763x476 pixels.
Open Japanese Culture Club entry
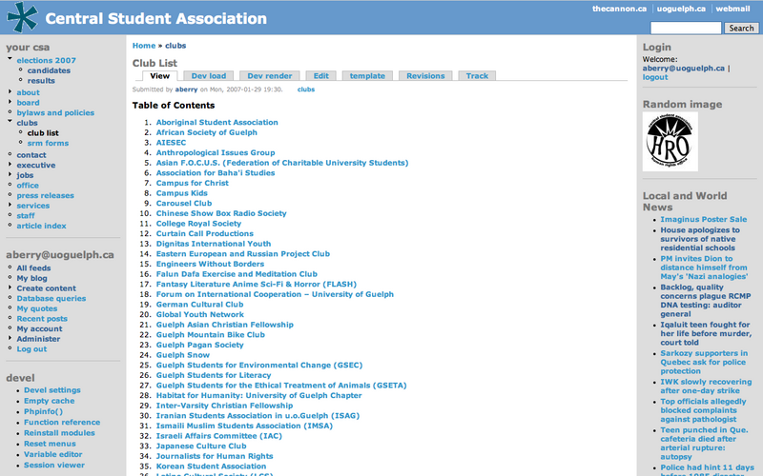pyautogui.click(x=201, y=446)
